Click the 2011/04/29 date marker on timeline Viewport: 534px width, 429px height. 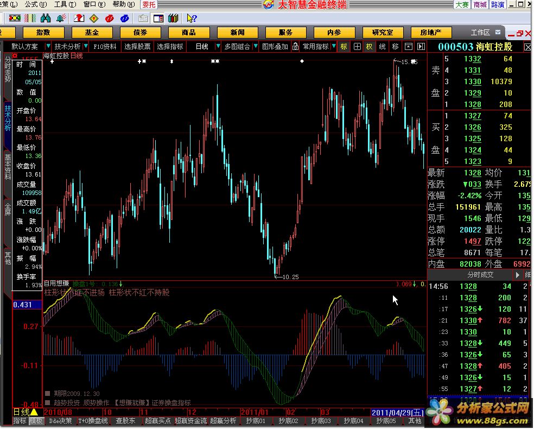click(x=397, y=412)
